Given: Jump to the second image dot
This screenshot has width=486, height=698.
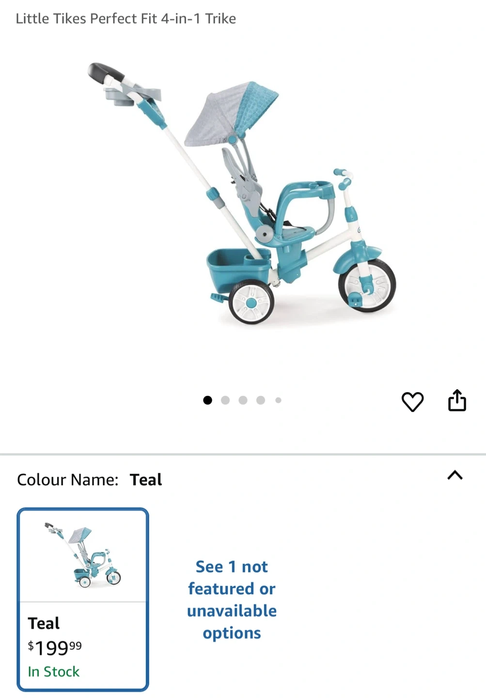Looking at the screenshot, I should (x=225, y=400).
